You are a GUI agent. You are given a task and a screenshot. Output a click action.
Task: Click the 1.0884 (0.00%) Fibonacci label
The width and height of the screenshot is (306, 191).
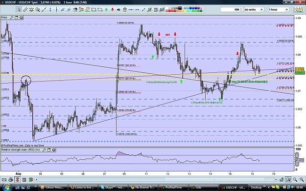(125, 23)
